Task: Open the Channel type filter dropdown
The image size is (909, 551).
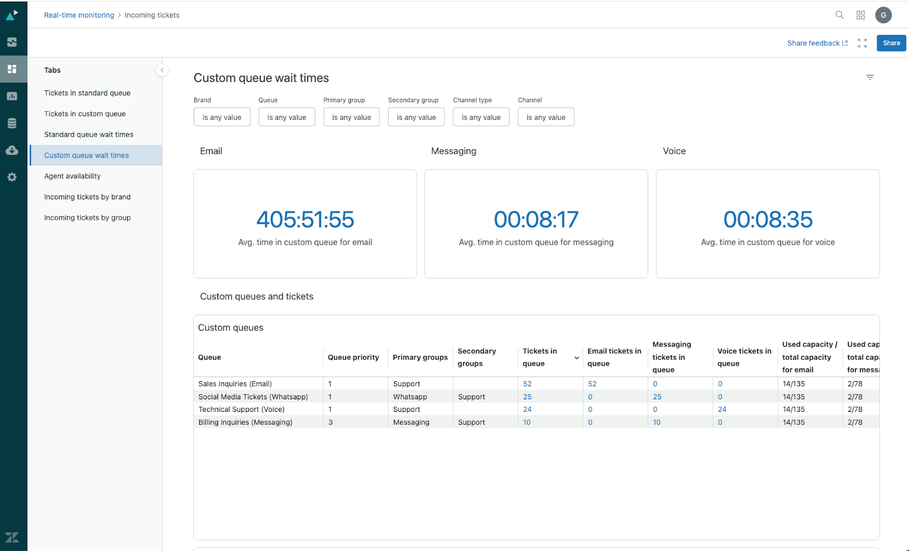Action: (481, 118)
